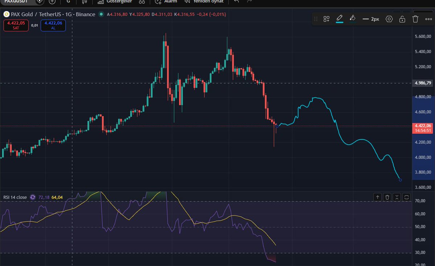Click the K4.316,55 close value
Image resolution: width=435 pixels, height=266 pixels.
pos(184,15)
